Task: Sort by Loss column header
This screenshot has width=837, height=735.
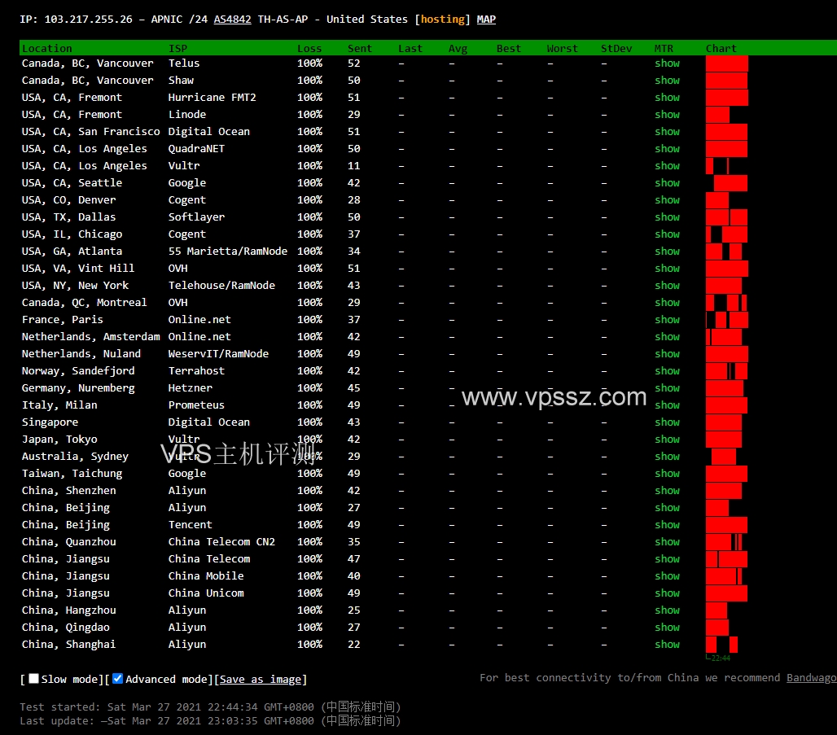Action: (309, 48)
